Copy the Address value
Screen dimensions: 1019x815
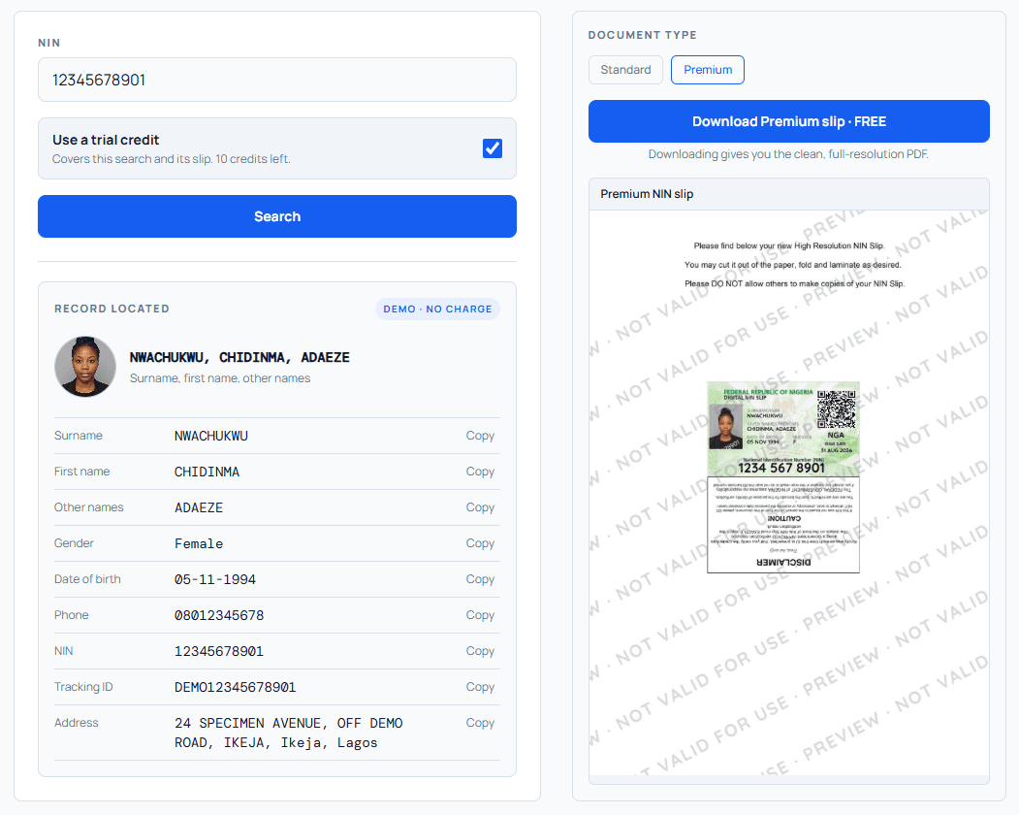480,723
